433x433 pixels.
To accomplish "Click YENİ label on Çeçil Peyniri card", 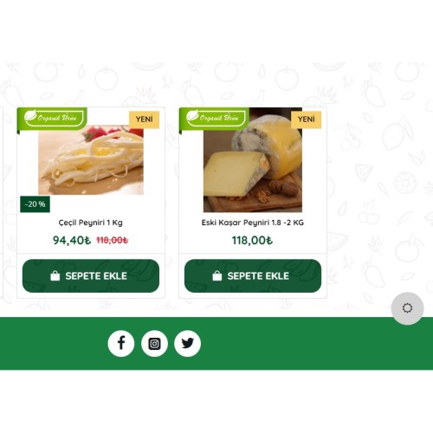I will 145,120.
